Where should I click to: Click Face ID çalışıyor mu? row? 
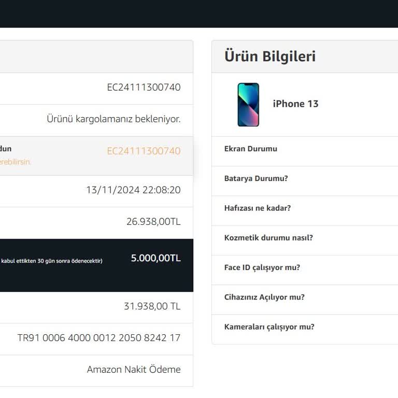(x=262, y=267)
